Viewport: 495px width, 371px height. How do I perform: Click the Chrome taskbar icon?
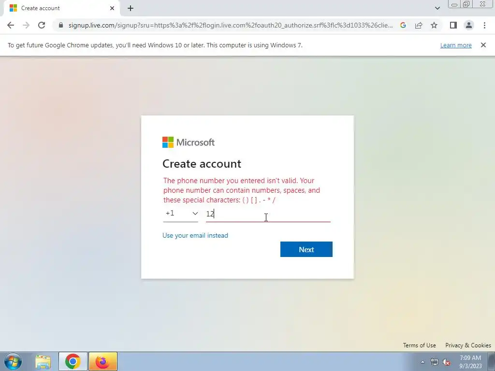pos(73,361)
